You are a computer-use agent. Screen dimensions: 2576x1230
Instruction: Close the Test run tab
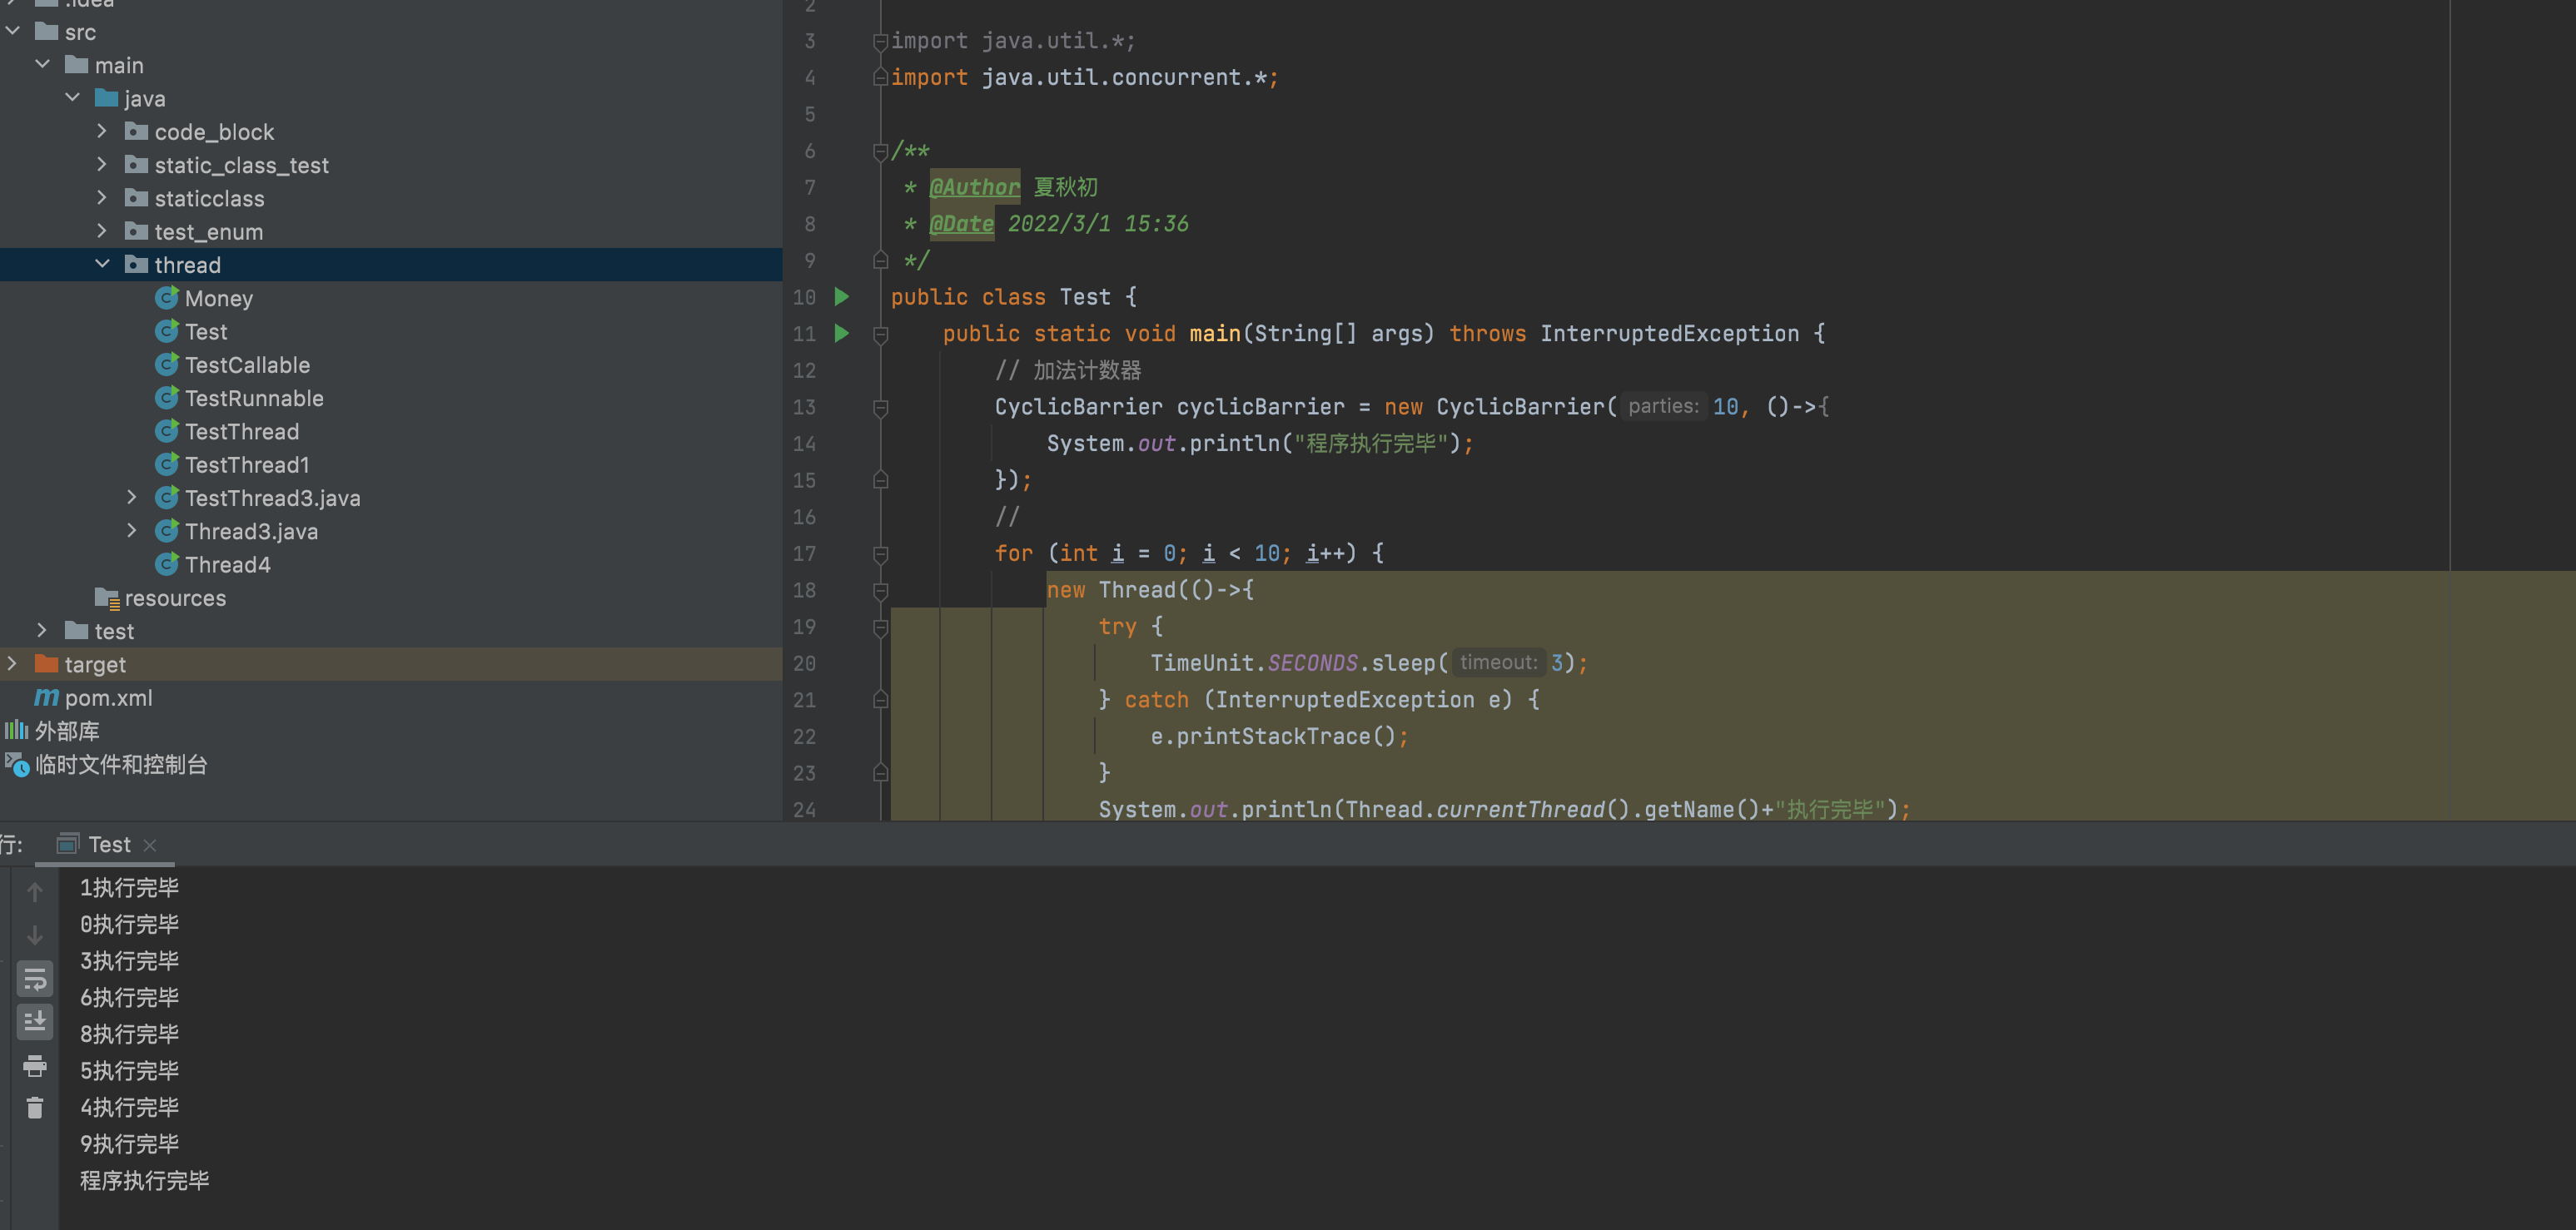coord(150,846)
